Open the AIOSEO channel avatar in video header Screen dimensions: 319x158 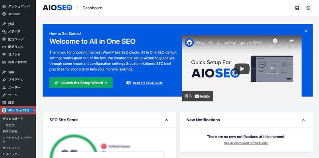click(189, 43)
